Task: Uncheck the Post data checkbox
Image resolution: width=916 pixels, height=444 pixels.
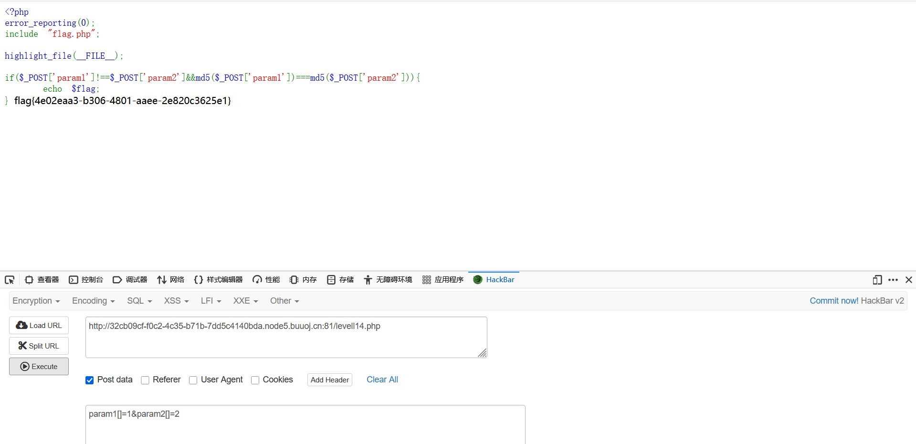Action: pos(90,380)
